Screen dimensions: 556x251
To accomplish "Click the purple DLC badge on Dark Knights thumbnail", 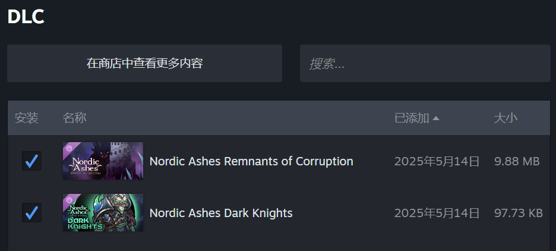I will (x=68, y=199).
